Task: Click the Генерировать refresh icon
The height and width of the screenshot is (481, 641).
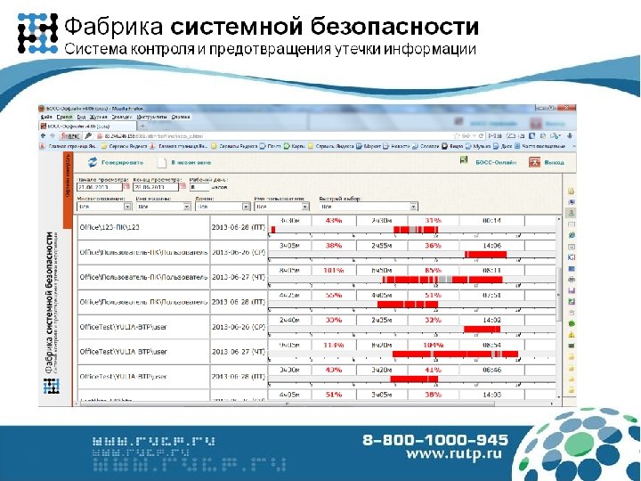Action: 93,162
